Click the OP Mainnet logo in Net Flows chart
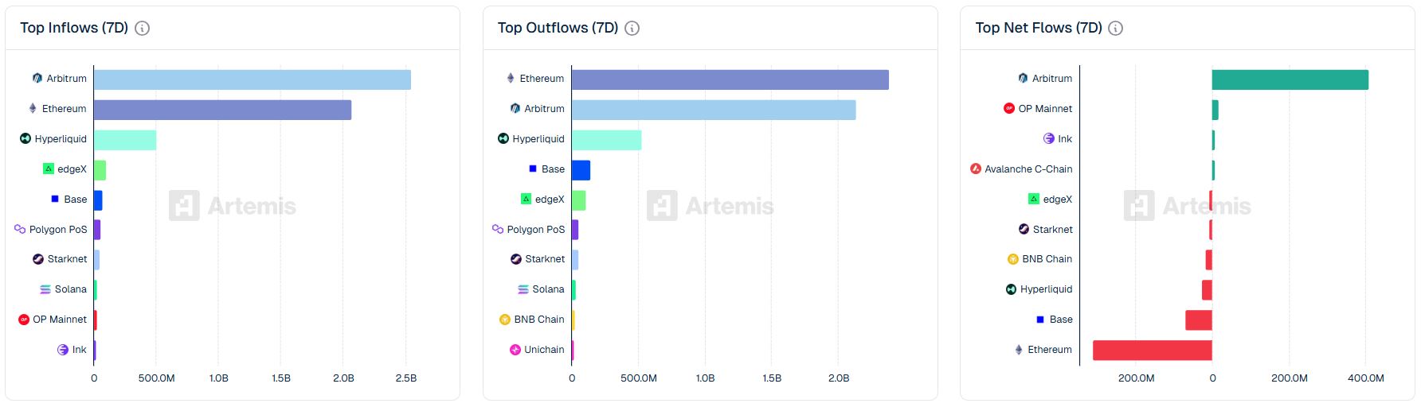The image size is (1421, 407). click(x=1009, y=109)
